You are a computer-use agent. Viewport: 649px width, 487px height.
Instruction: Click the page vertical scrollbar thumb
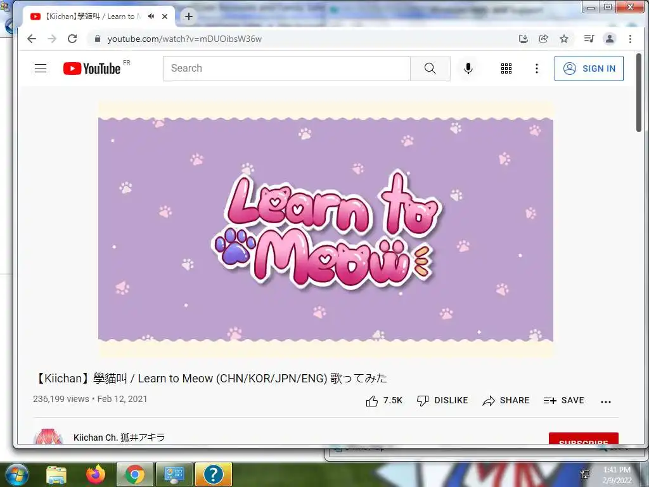(639, 93)
